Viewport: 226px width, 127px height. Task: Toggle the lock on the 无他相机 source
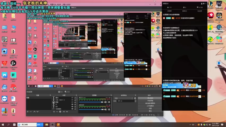coord(75,109)
